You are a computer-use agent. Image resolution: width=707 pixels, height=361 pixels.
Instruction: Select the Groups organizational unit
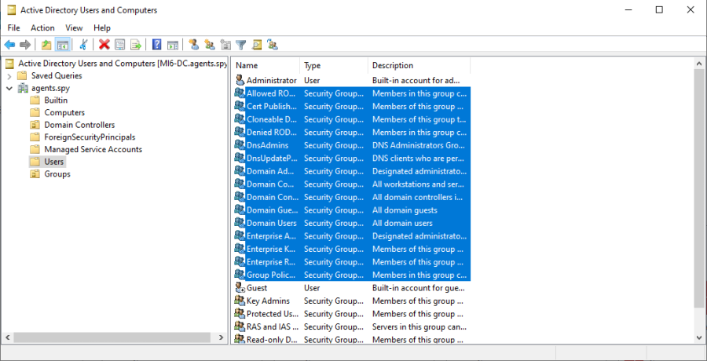click(x=57, y=174)
